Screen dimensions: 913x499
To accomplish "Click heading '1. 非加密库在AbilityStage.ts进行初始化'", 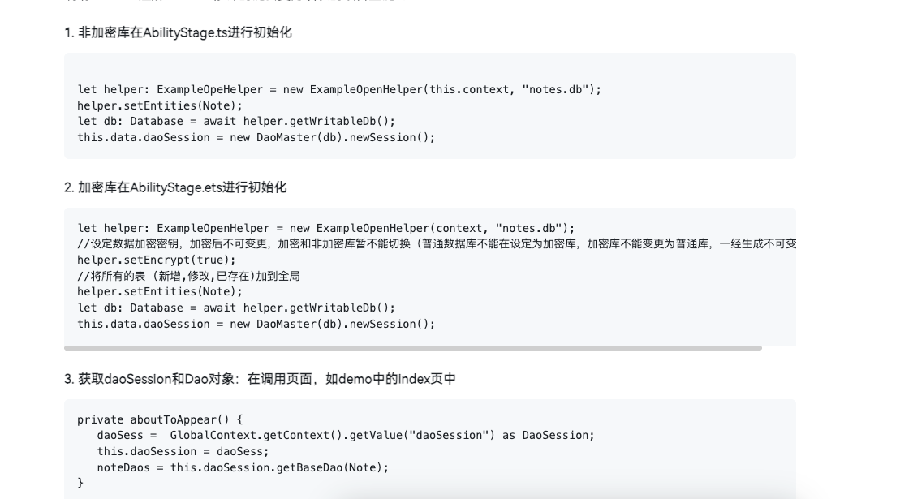I will [179, 32].
